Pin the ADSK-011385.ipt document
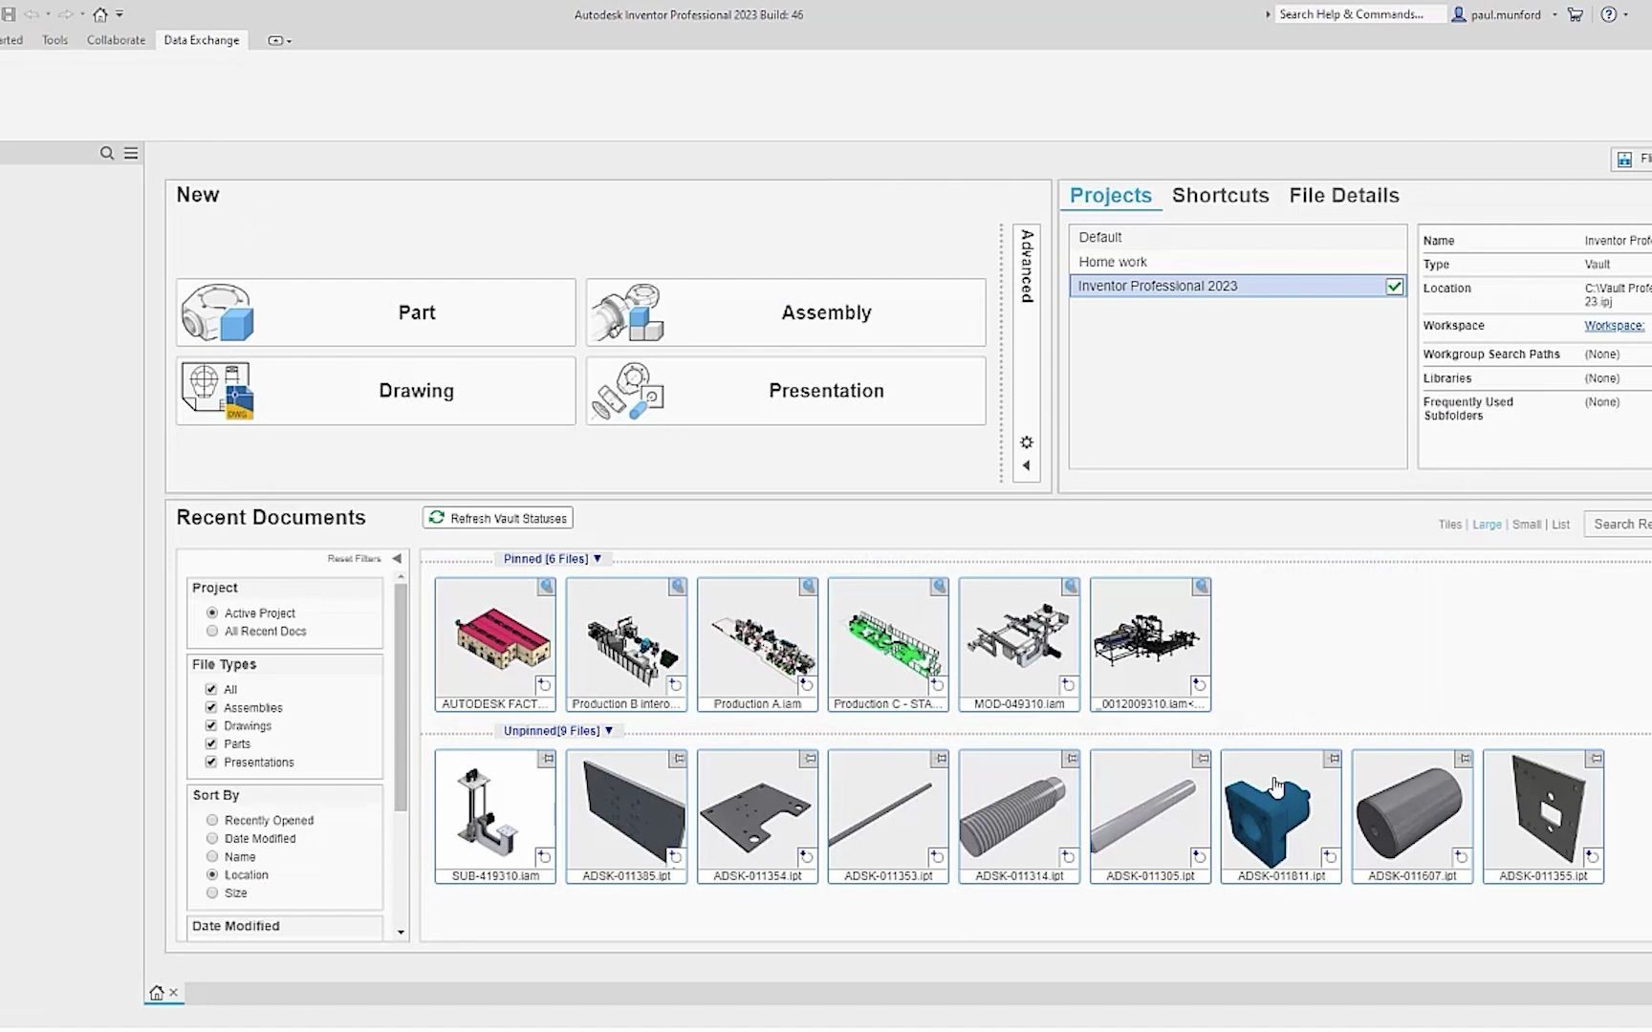 pos(678,758)
